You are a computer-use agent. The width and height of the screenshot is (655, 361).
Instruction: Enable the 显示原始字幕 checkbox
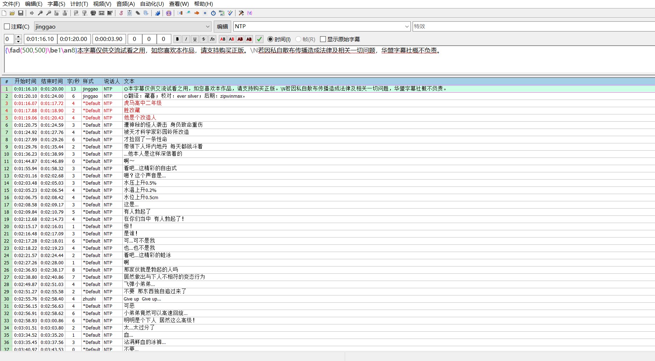[x=323, y=39]
